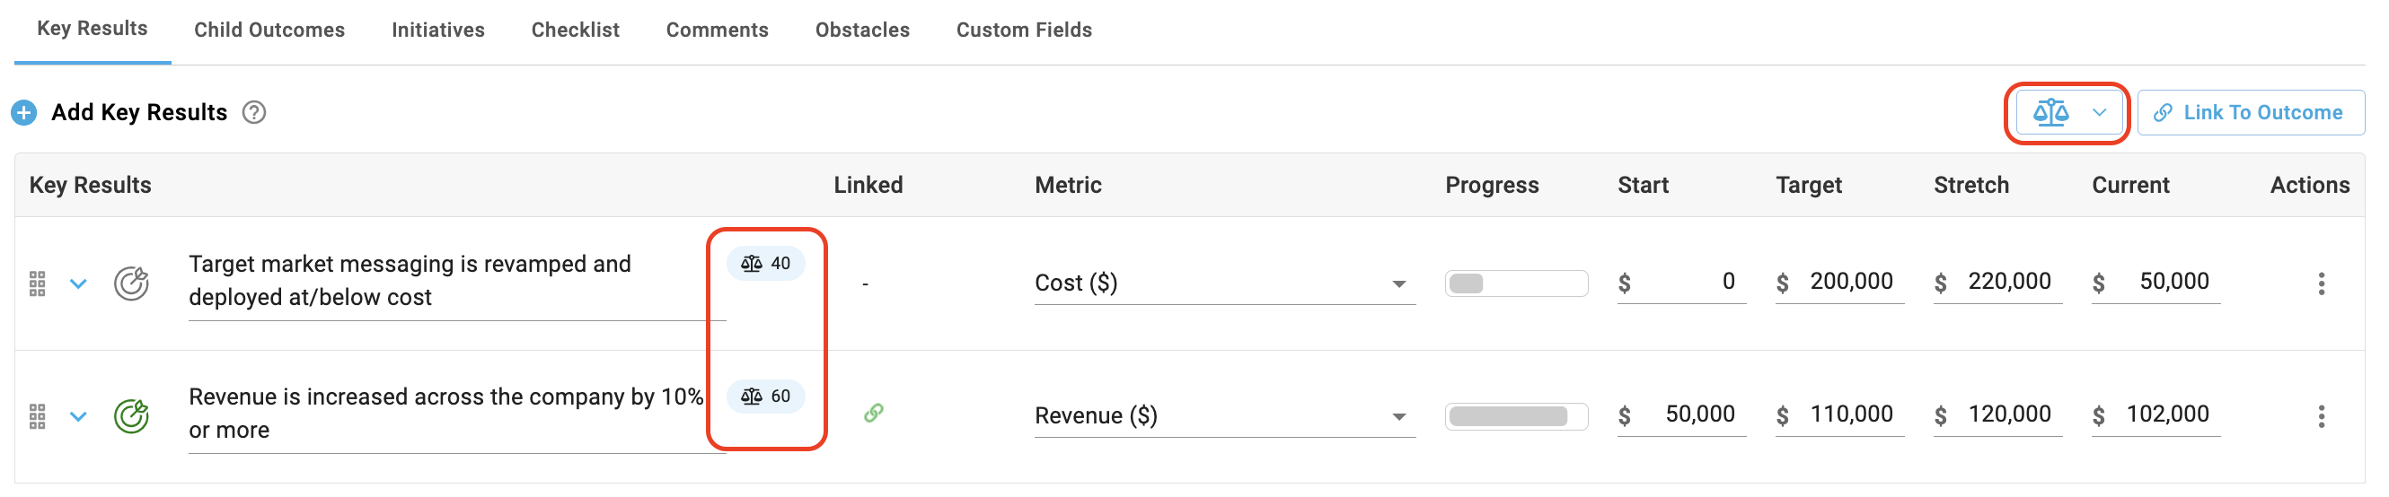Open the Obstacles tab

pyautogui.click(x=861, y=31)
